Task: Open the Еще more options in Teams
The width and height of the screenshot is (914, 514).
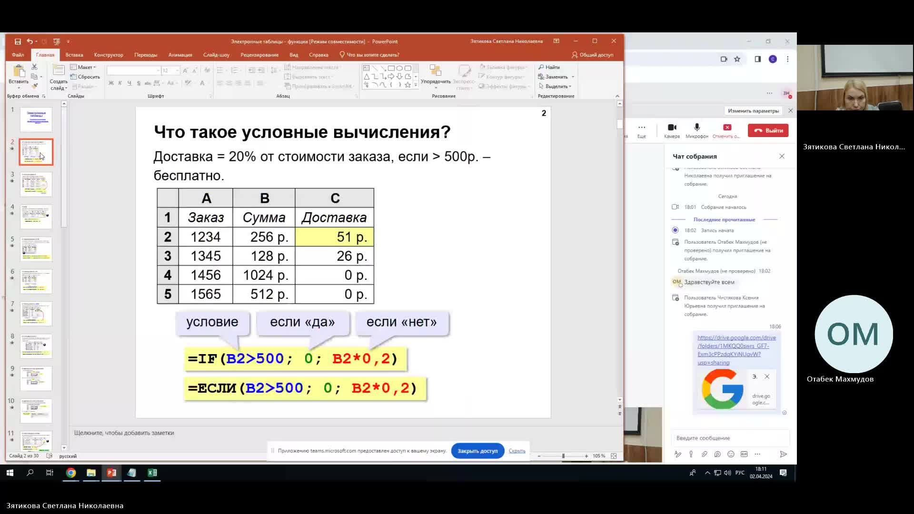Action: 642,130
